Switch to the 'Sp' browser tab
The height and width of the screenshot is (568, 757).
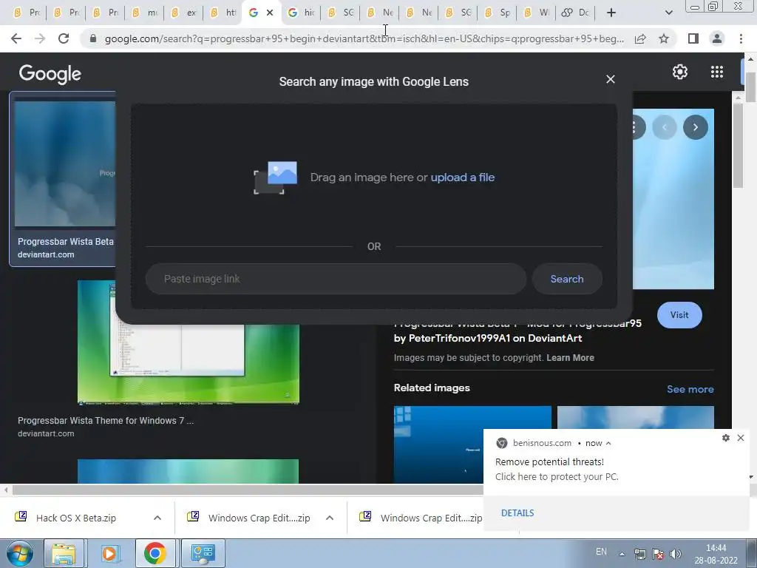tap(498, 13)
